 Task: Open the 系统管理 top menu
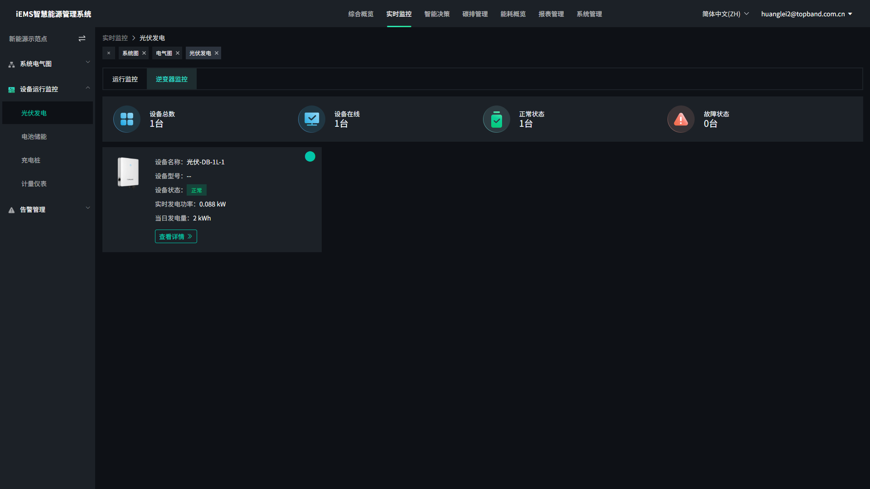click(590, 14)
